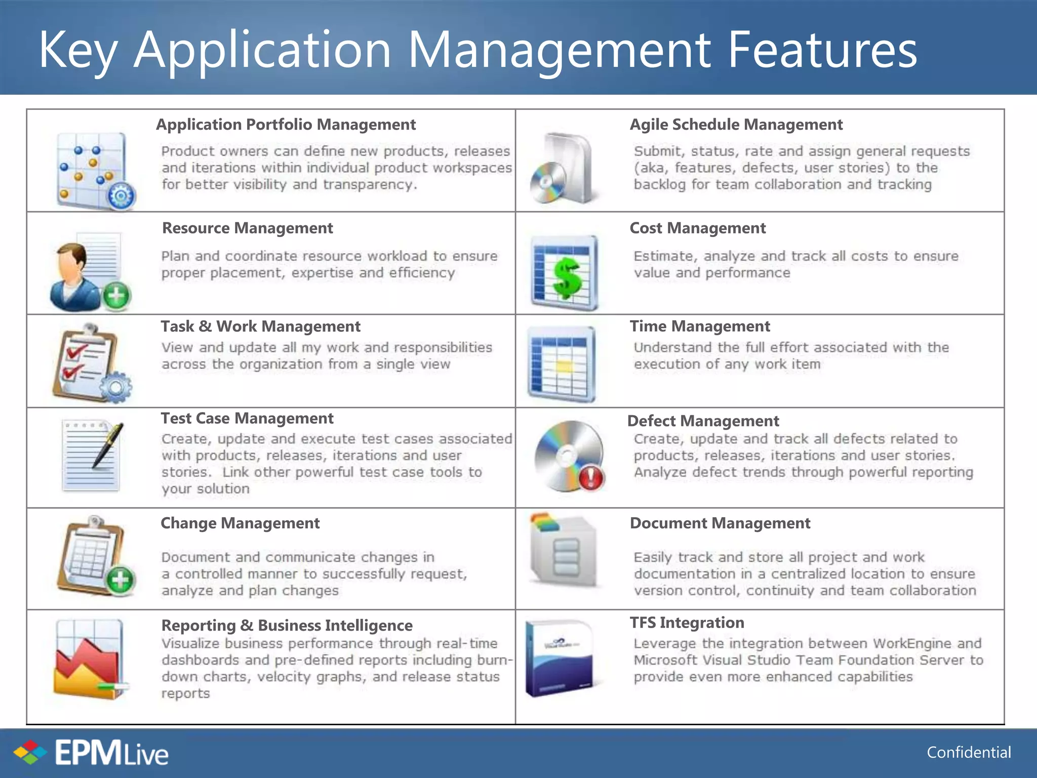Click the Defect Management heading
The image size is (1037, 778).
tap(703, 421)
